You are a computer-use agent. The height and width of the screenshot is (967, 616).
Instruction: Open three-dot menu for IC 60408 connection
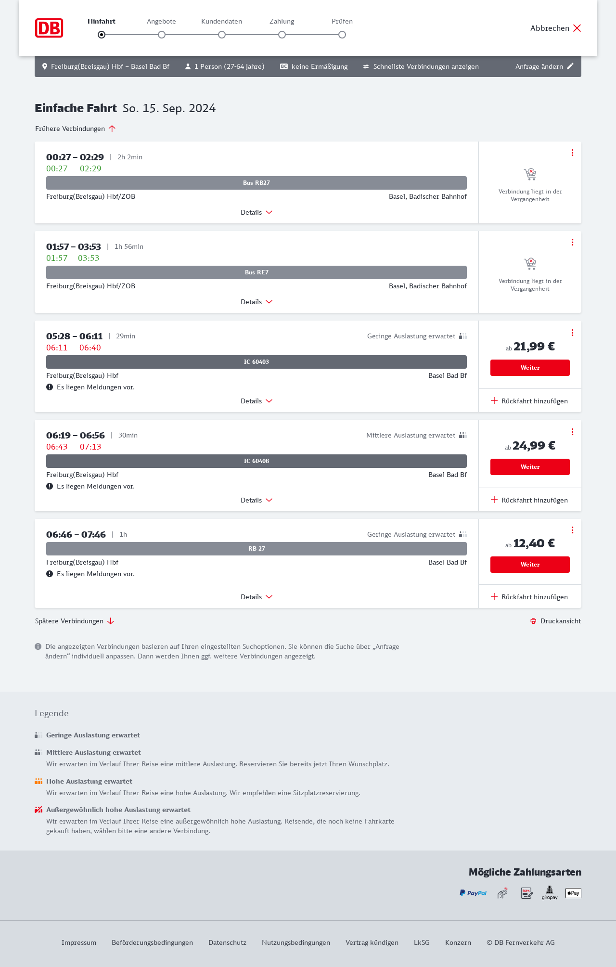coord(572,432)
